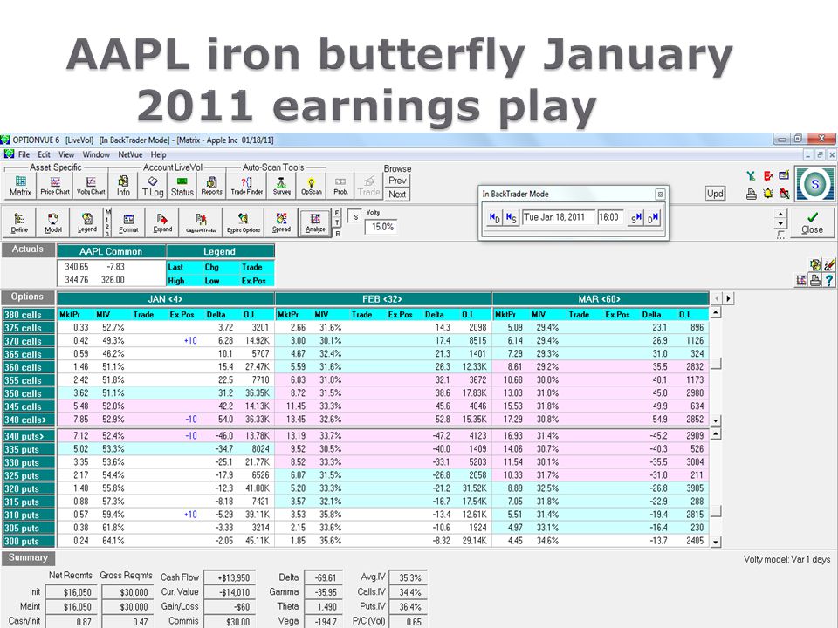Viewport: 838px width, 628px height.
Task: Expand the 340 calls> row header
Action: coord(29,420)
